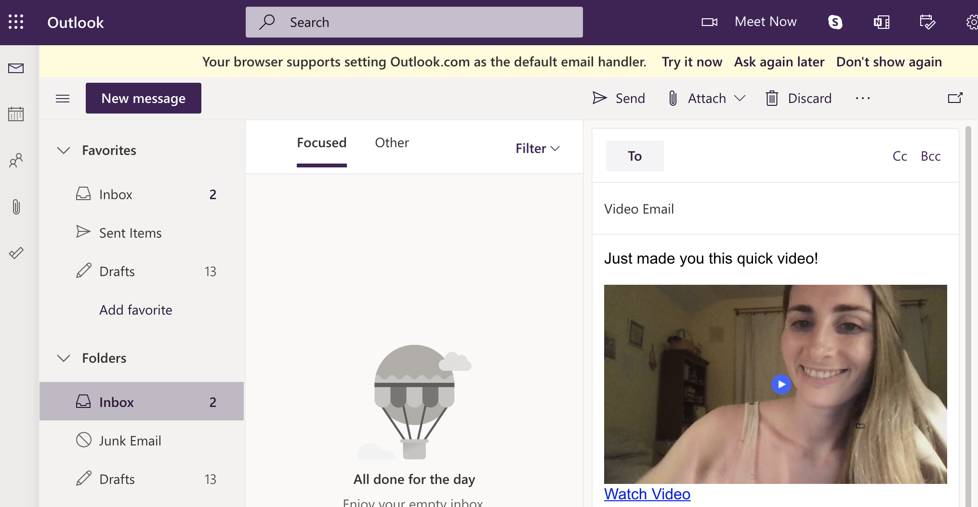Click Don't show again
The height and width of the screenshot is (507, 978).
(889, 62)
